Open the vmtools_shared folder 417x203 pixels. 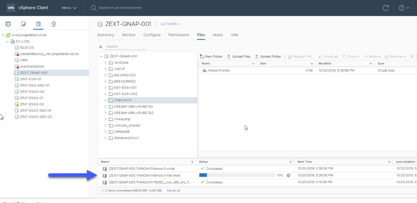pos(127,125)
